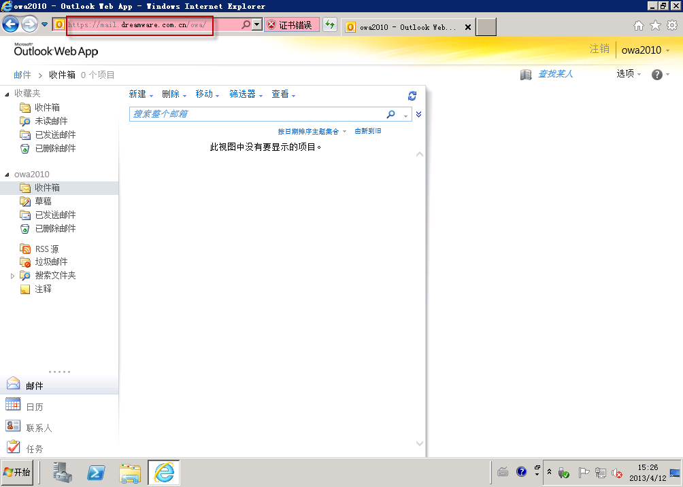Screen dimensions: 683x487
Task: Open the address bar autocomplete dropdown
Action: (x=257, y=24)
